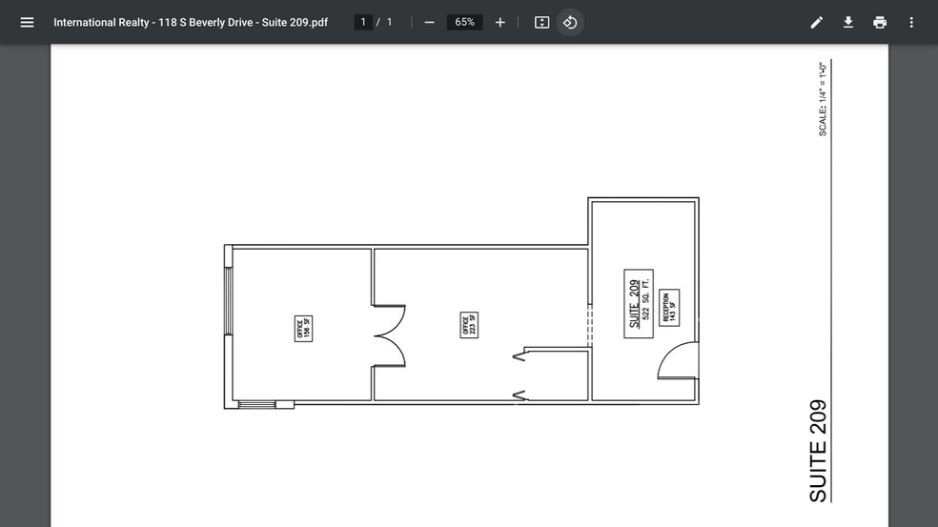This screenshot has width=938, height=527.
Task: Click the large SUITE 209 title text
Action: (818, 451)
